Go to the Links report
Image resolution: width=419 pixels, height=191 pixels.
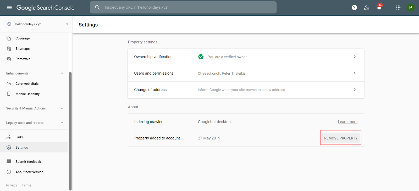point(19,137)
